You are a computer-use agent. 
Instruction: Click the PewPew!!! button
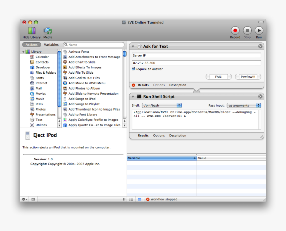click(x=248, y=77)
